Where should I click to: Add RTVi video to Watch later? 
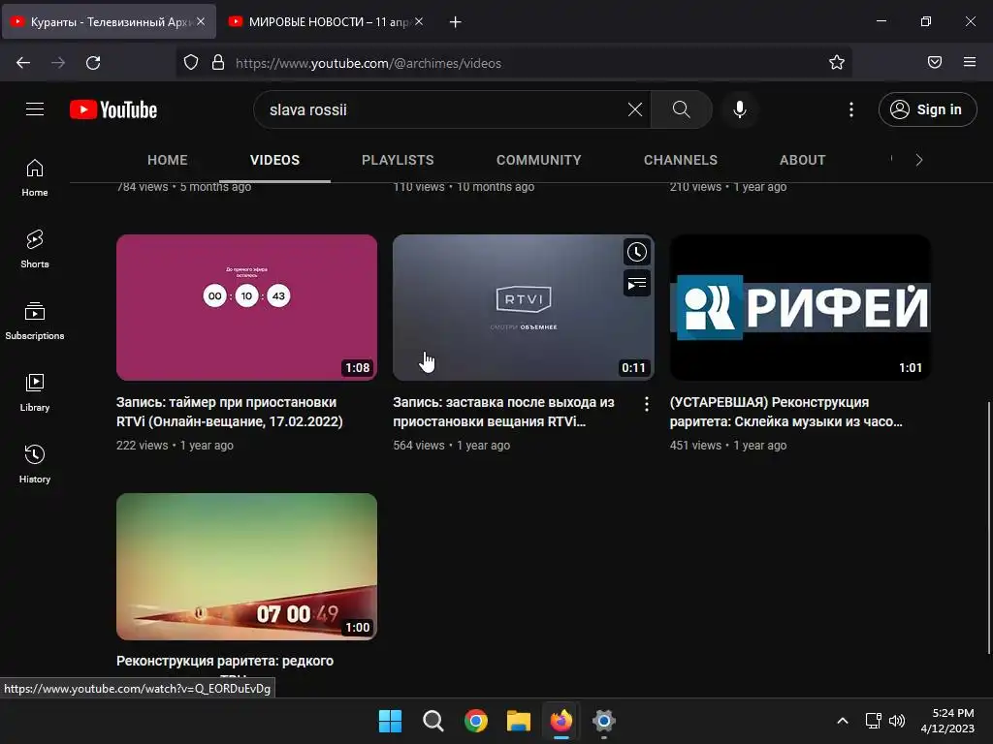pyautogui.click(x=636, y=252)
